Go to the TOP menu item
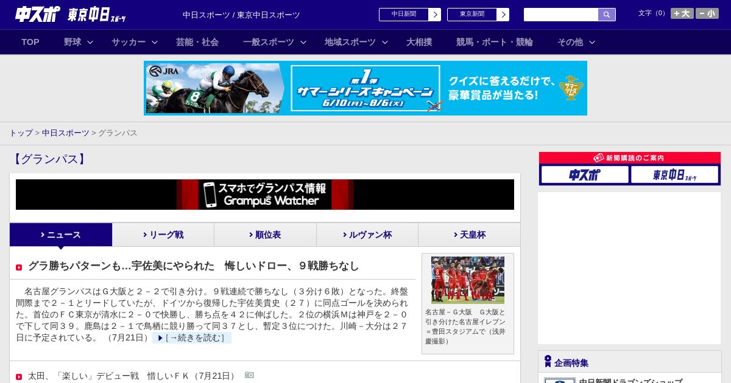The height and width of the screenshot is (383, 731). 30,42
